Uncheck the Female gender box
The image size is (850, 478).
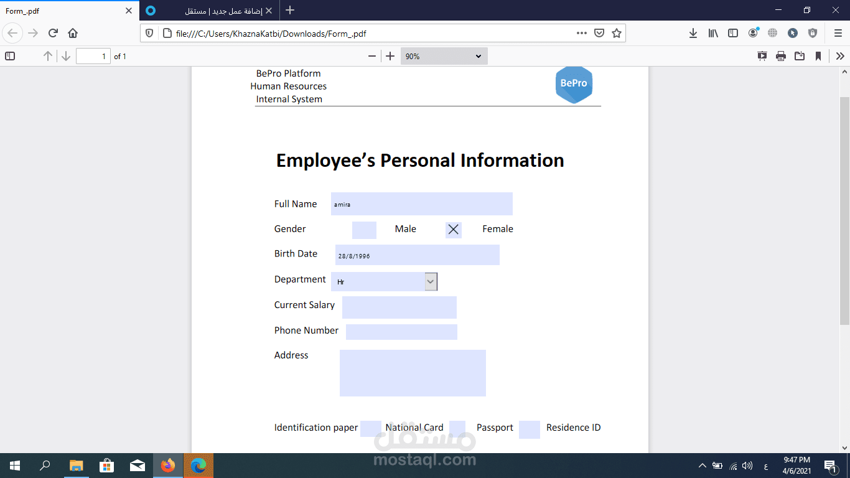tap(454, 230)
